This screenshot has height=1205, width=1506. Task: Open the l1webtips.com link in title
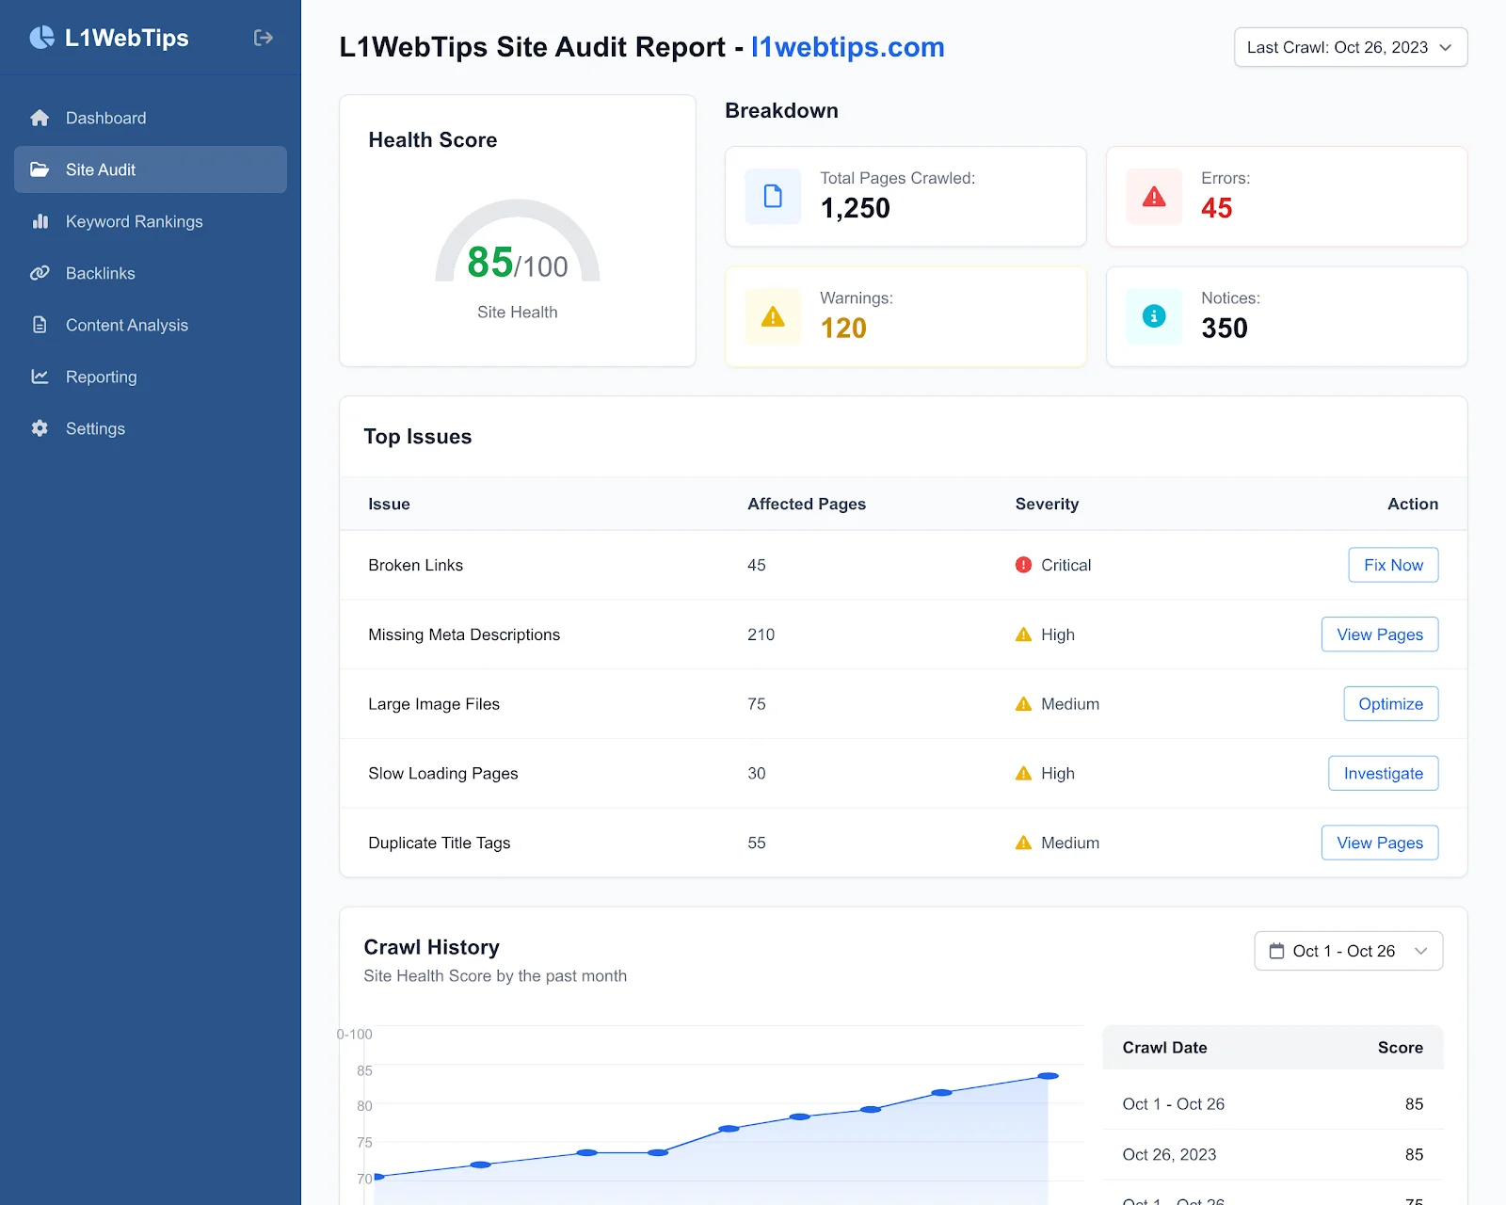847,47
